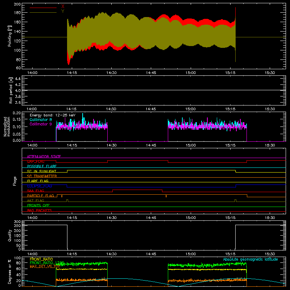This screenshot has width=290, height=290.
Task: Click the "Roll period [s]" axis title
Action: 11,90
